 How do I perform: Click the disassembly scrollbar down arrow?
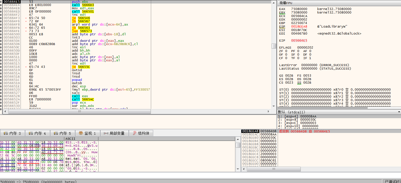click(x=274, y=106)
